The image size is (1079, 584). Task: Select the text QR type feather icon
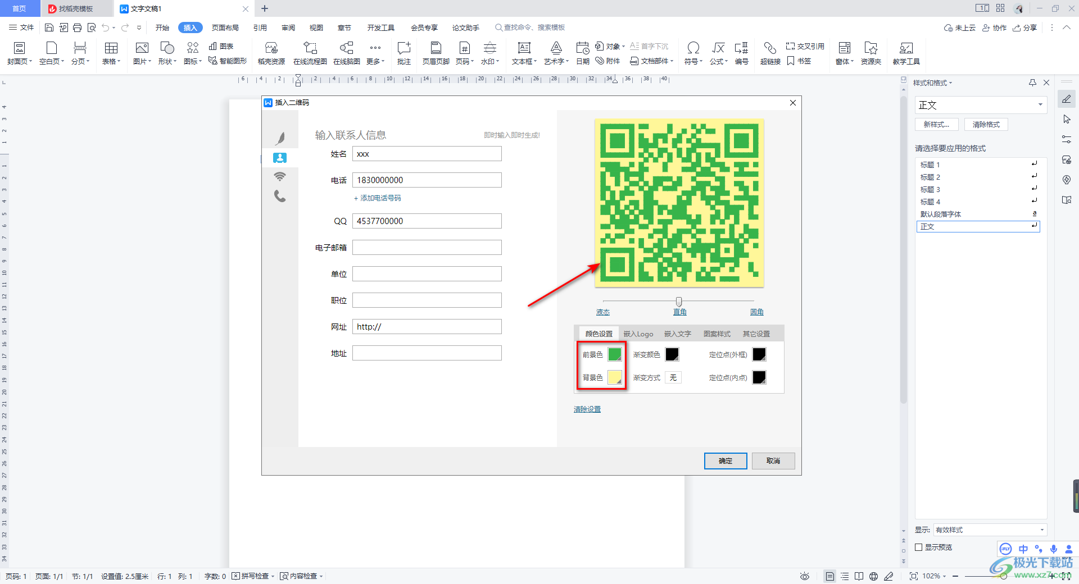pyautogui.click(x=280, y=138)
